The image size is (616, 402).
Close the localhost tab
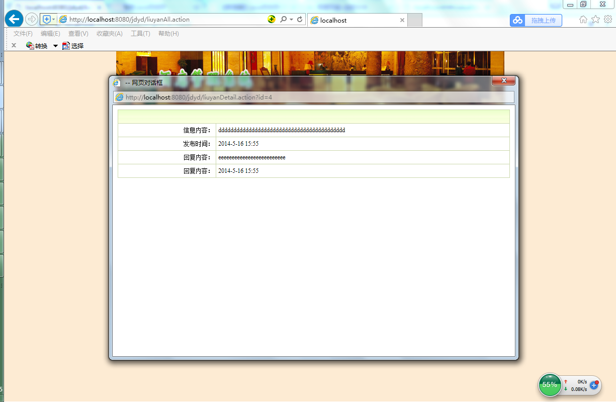point(402,20)
